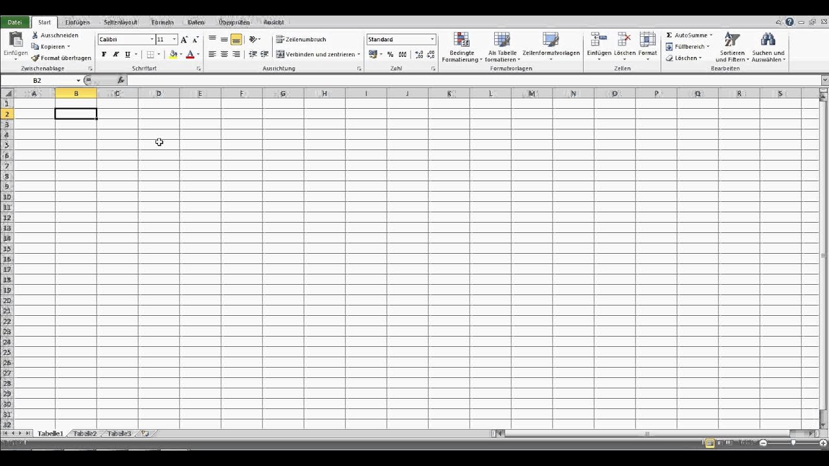Open Calibri font name dropdown
This screenshot has height=466, width=829.
(152, 39)
